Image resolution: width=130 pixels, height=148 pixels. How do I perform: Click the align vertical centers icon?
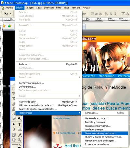point(97,14)
